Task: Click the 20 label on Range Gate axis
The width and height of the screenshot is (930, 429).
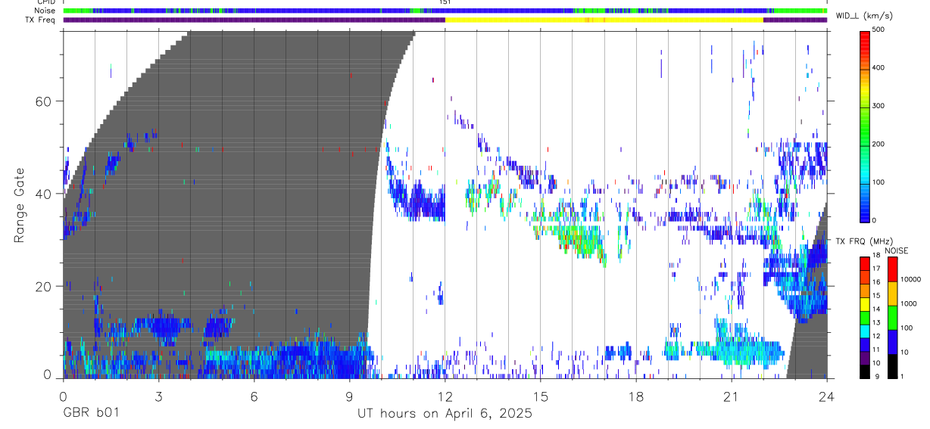Action: tap(42, 287)
